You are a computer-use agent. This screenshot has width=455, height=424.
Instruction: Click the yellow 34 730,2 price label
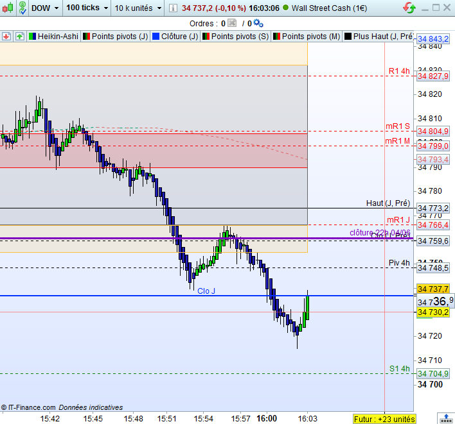[x=433, y=312]
